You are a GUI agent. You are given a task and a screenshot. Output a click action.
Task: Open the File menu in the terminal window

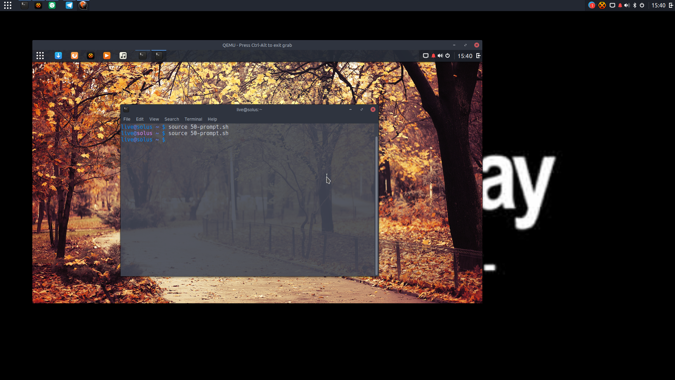(x=127, y=119)
